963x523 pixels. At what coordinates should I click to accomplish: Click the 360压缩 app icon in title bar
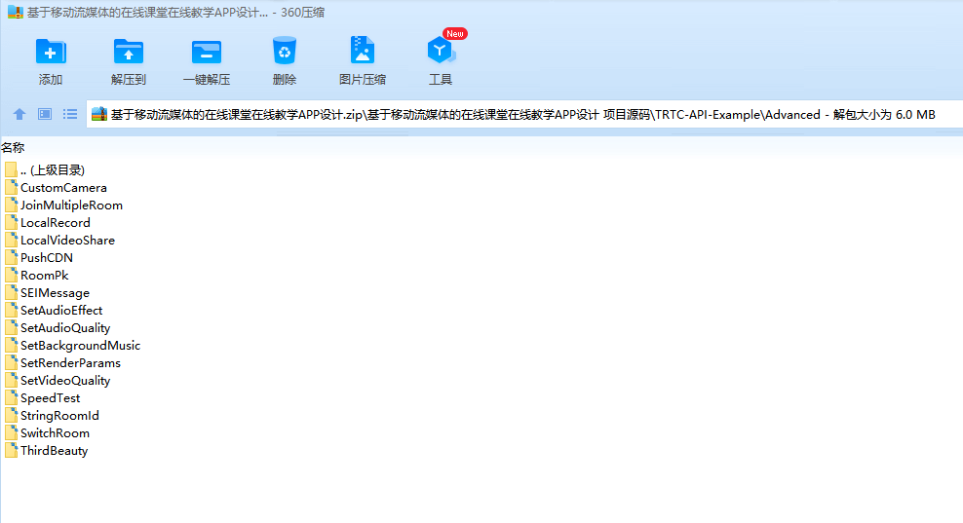click(x=16, y=13)
